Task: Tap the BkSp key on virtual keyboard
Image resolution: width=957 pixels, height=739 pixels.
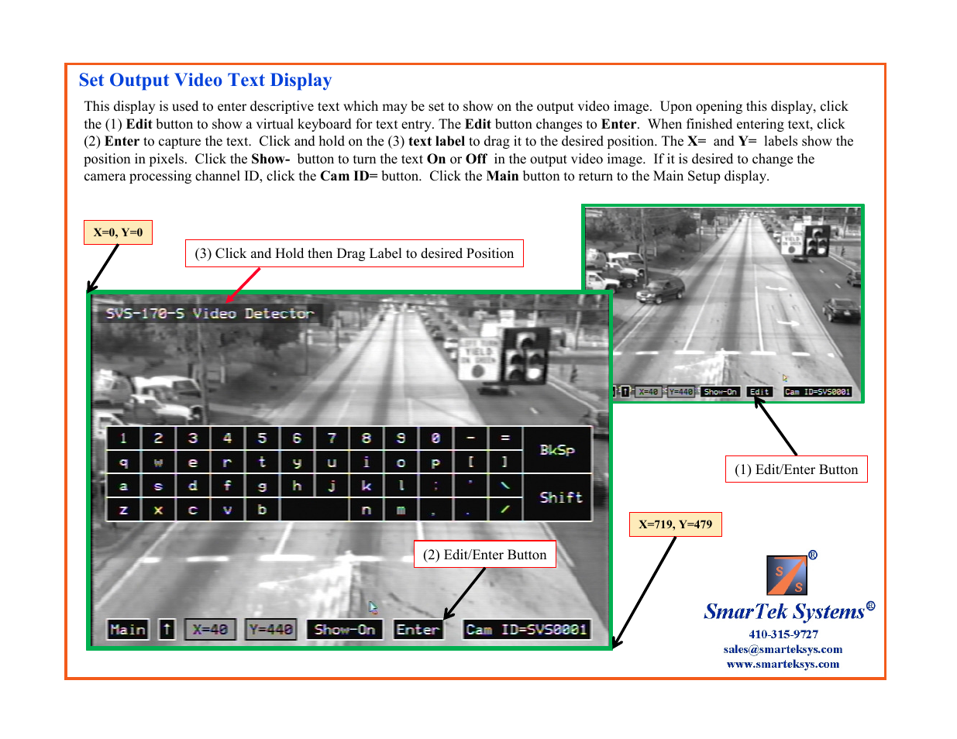Action: click(x=557, y=450)
